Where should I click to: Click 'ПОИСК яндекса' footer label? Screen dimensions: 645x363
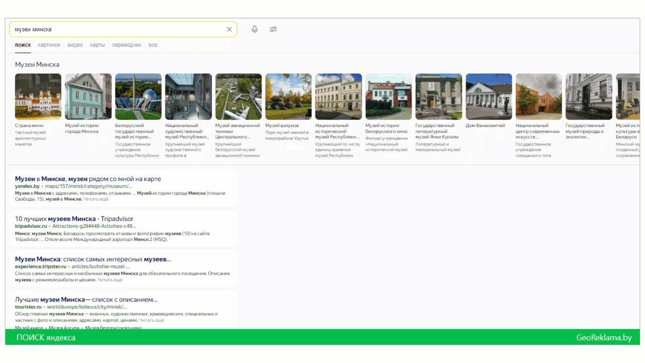(46, 338)
